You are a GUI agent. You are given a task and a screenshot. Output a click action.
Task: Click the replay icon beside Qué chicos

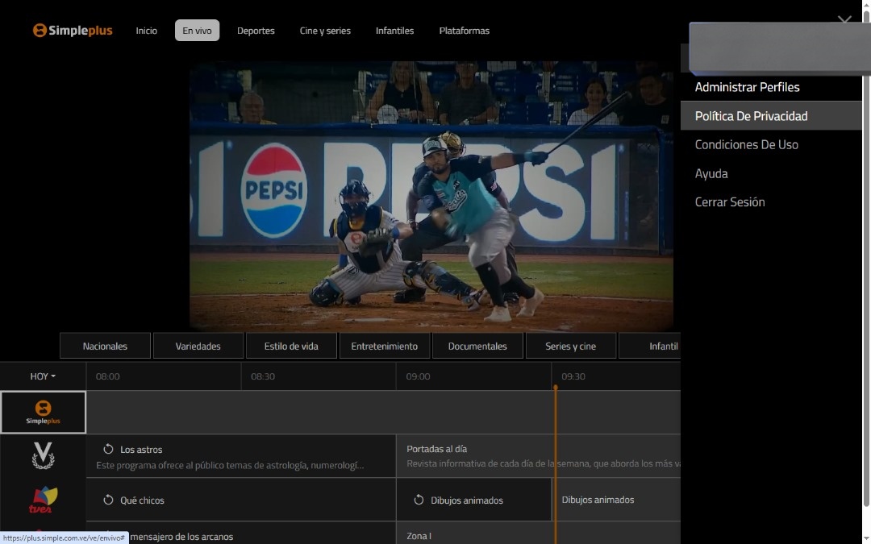click(x=108, y=500)
